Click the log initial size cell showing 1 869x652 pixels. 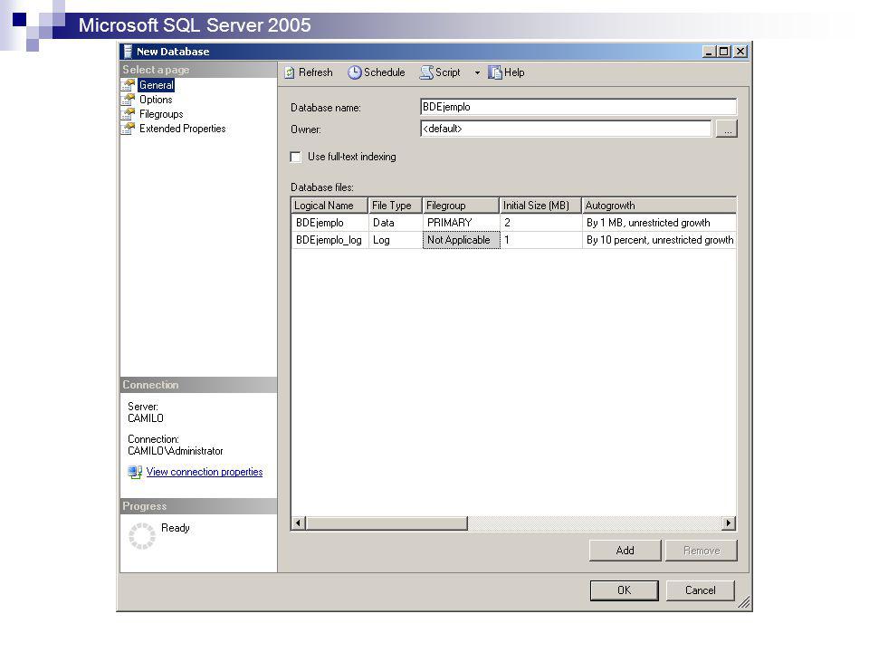pyautogui.click(x=541, y=240)
